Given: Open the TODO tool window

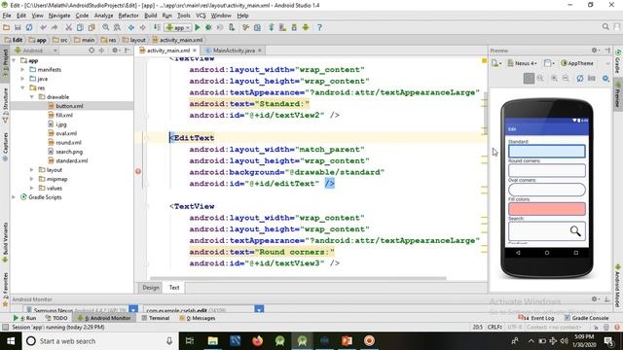Looking at the screenshot, I should [x=56, y=318].
